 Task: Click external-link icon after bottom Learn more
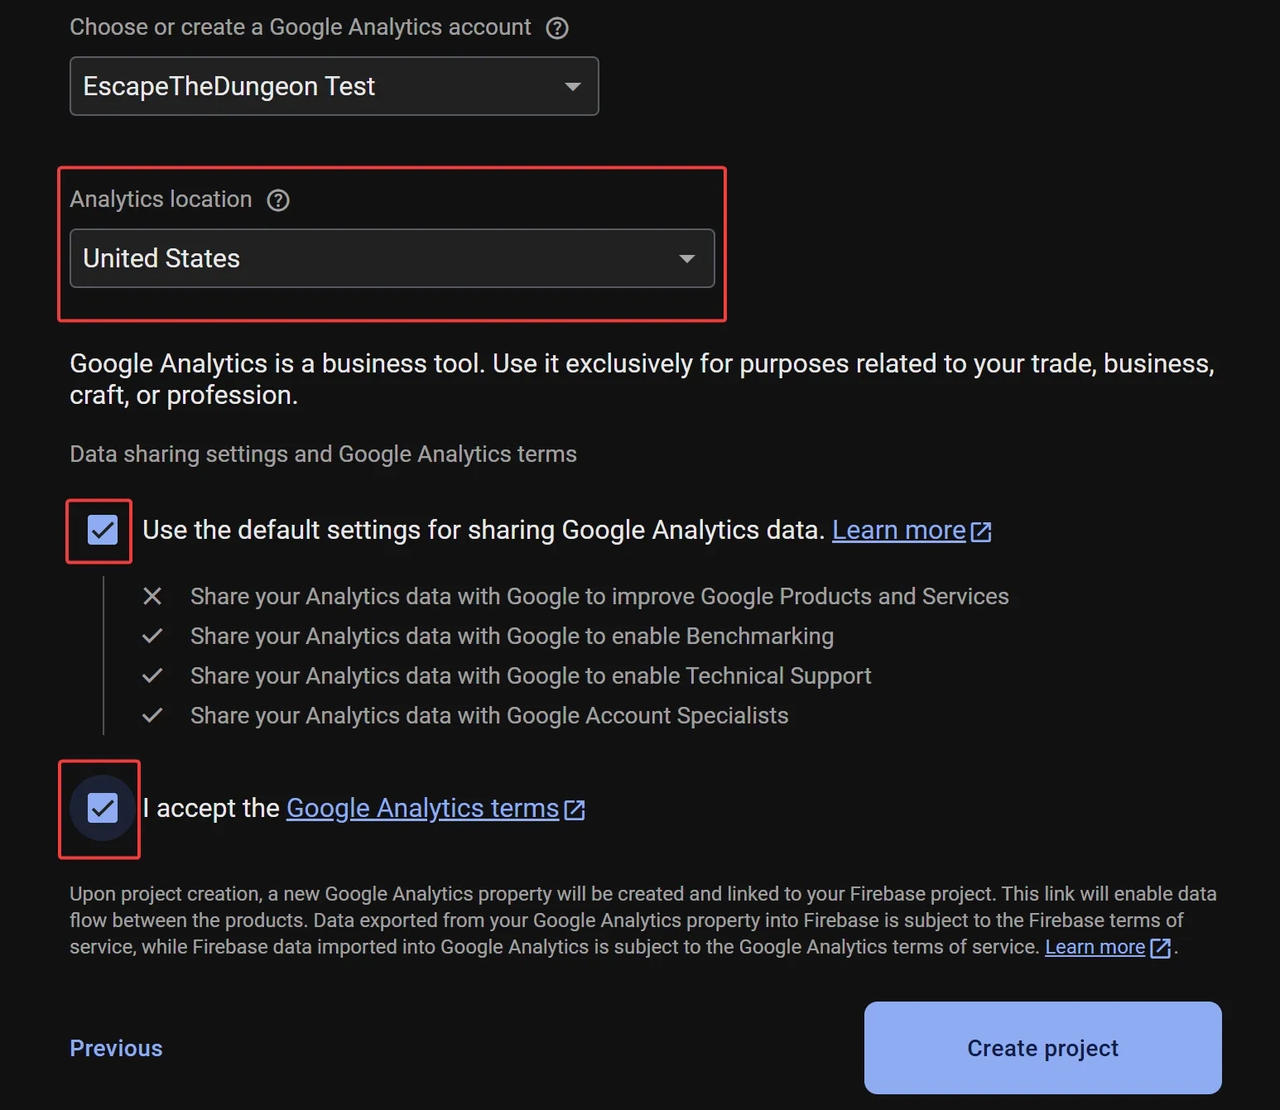[1161, 948]
